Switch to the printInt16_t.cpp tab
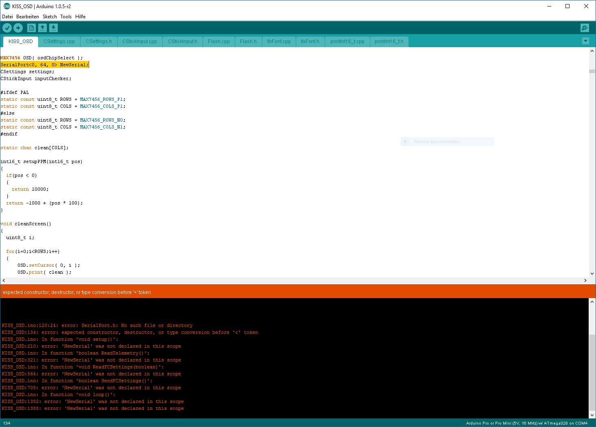596x427 pixels. pos(347,41)
